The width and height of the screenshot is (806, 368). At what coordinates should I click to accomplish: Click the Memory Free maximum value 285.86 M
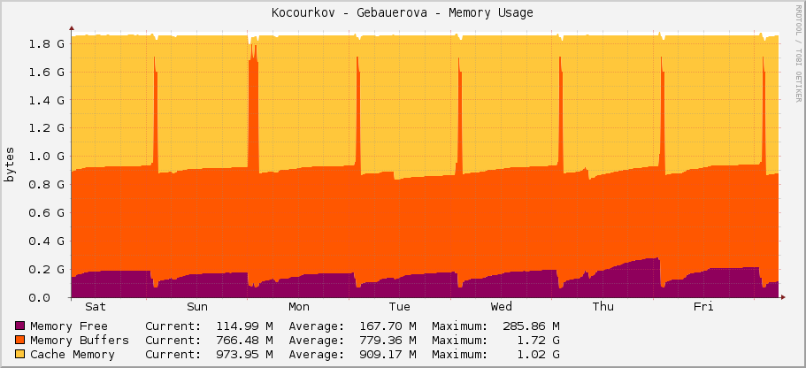click(x=531, y=326)
